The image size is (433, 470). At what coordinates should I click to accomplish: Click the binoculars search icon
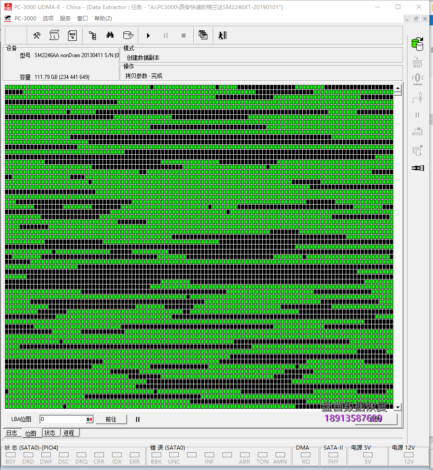[x=110, y=35]
